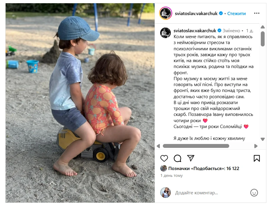Share the post via paper plane icon
The width and height of the screenshot is (272, 207).
[191, 158]
